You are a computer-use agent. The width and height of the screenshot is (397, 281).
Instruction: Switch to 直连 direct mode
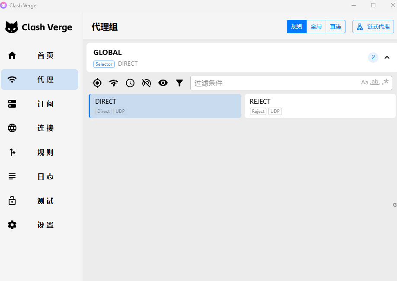(336, 27)
